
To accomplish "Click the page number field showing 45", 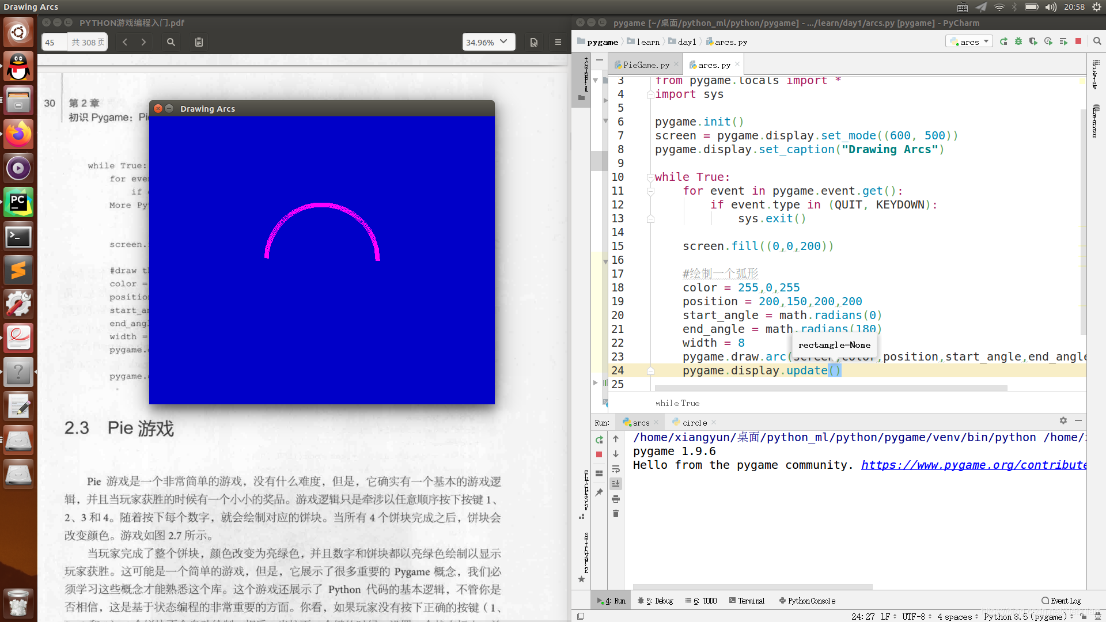I will coord(54,42).
